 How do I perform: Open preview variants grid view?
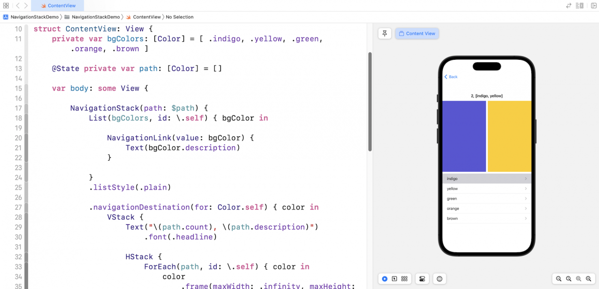click(x=404, y=278)
